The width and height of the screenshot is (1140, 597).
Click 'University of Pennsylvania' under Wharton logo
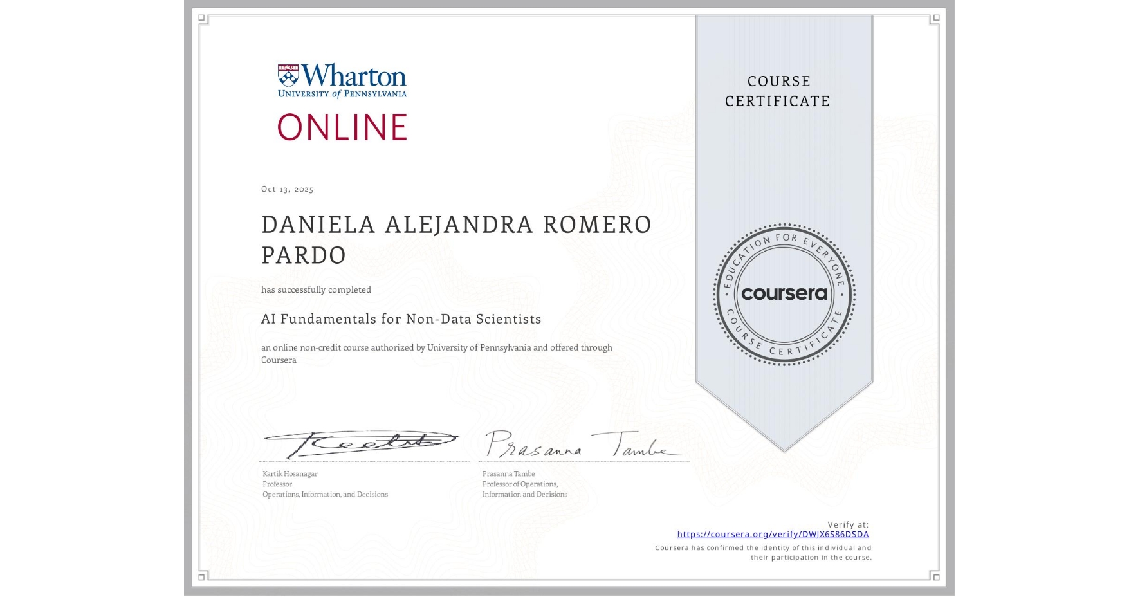pyautogui.click(x=342, y=94)
